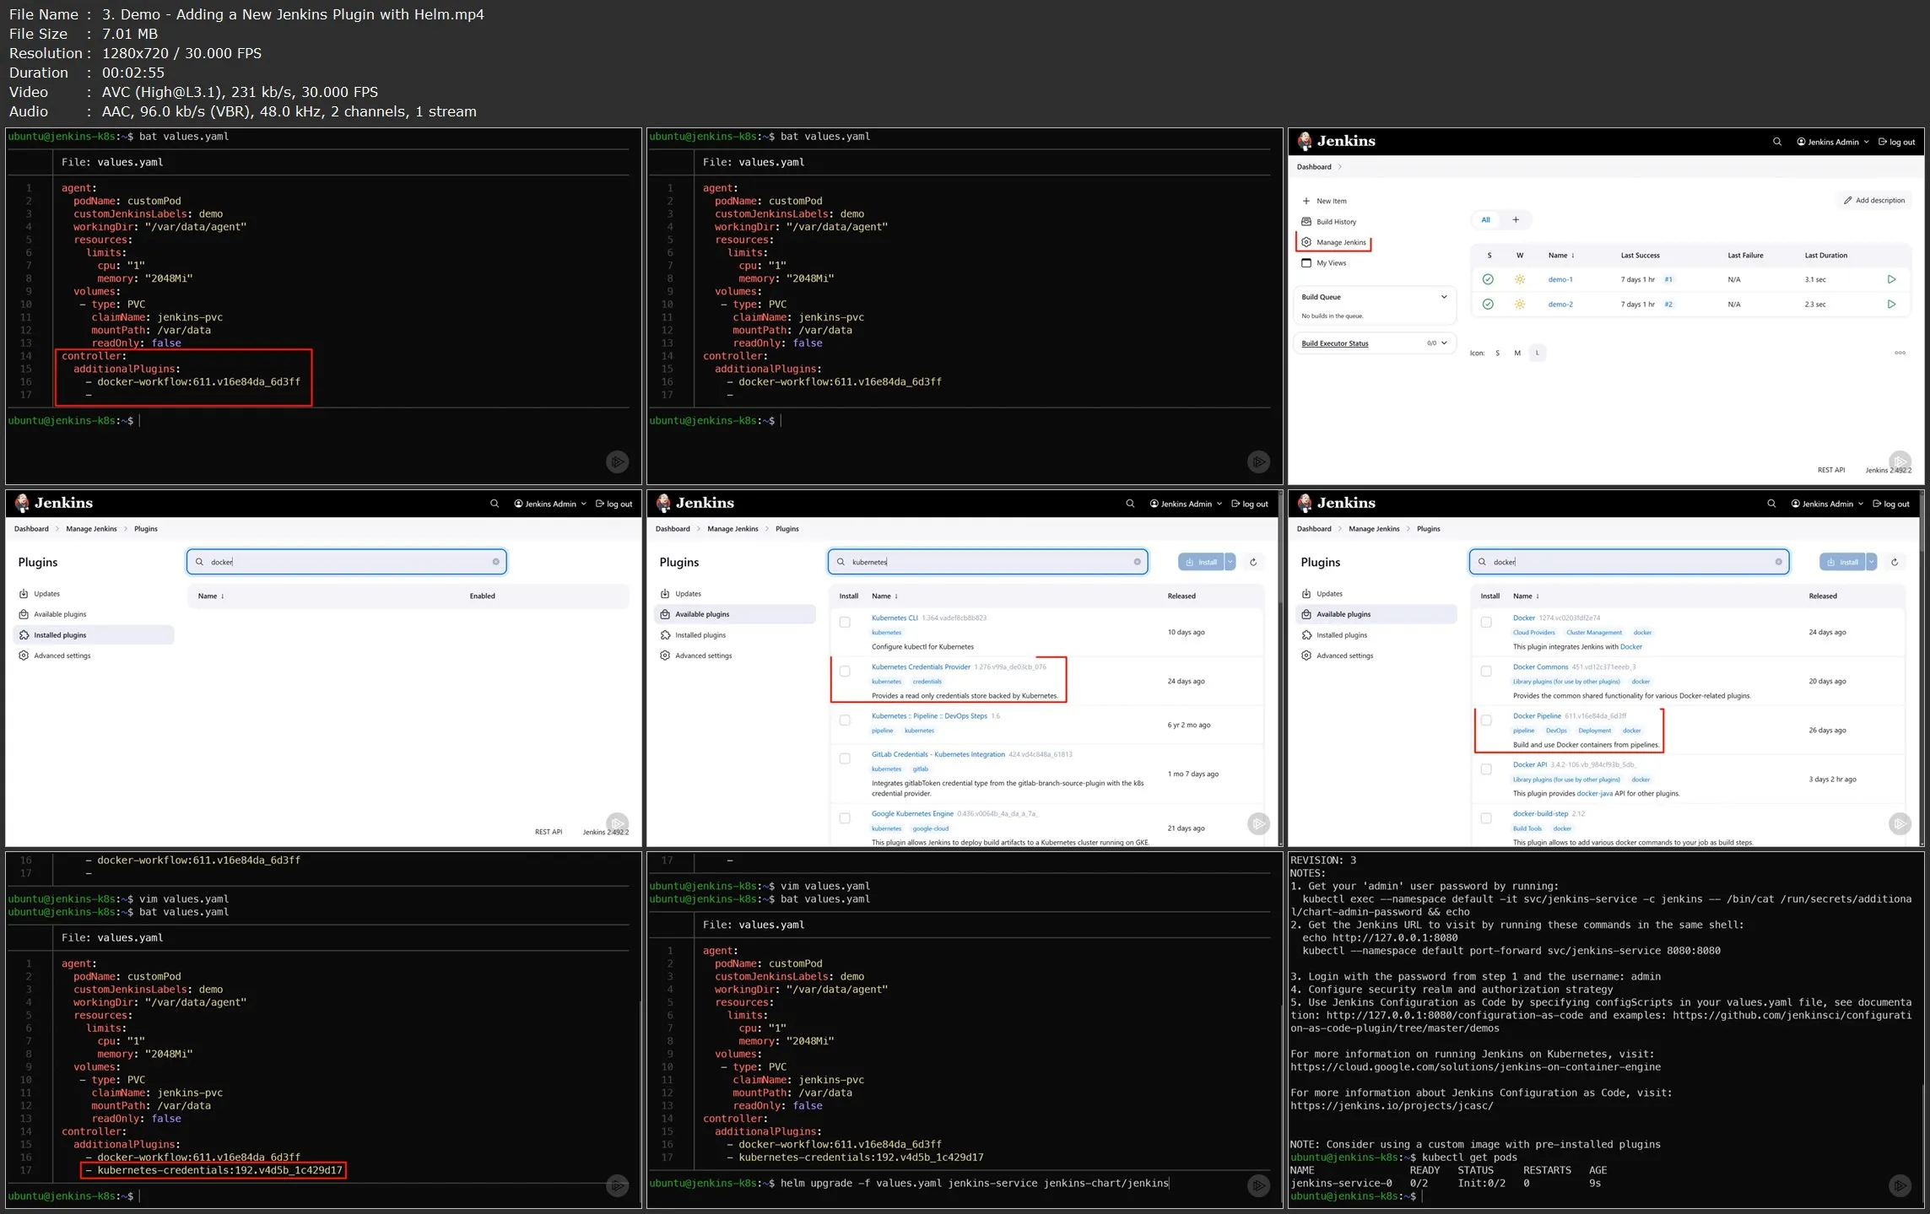Log out from the Installed plugins panel header

614,504
